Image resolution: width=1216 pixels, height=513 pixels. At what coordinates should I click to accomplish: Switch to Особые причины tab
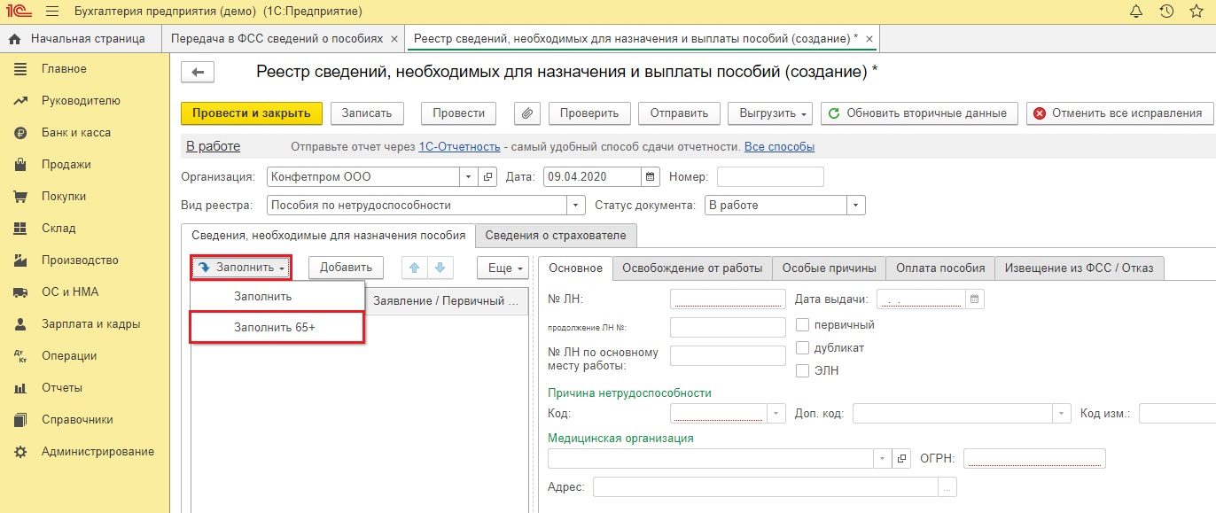coord(830,268)
